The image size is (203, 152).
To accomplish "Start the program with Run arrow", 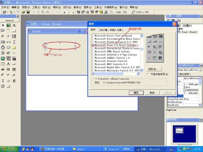I will click(65, 12).
